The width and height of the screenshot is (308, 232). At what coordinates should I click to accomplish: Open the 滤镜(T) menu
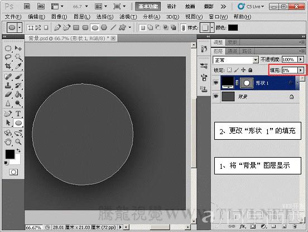128,17
